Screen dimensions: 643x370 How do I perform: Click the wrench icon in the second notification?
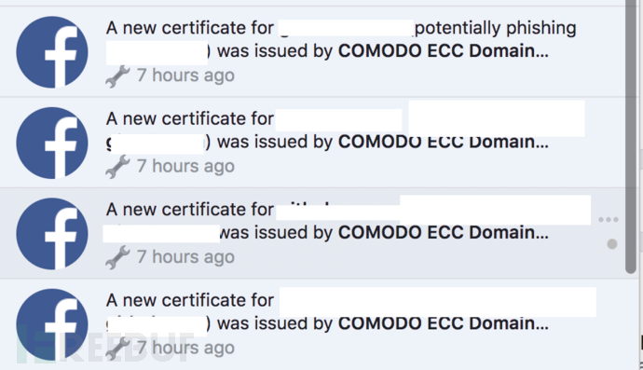pyautogui.click(x=117, y=167)
